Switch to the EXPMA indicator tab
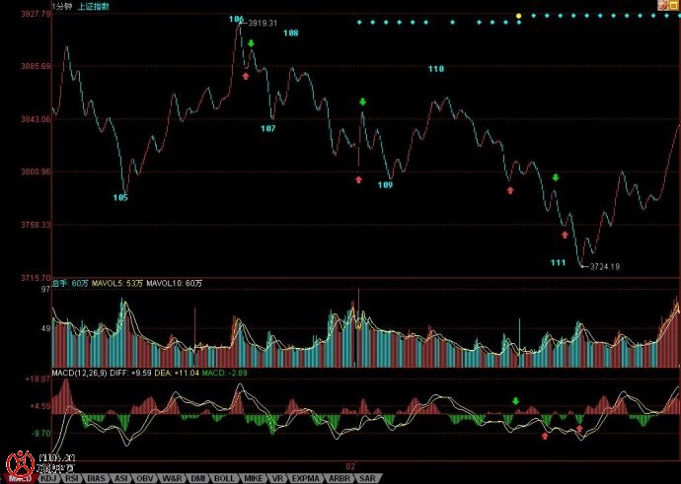Image resolution: width=681 pixels, height=484 pixels. tap(306, 478)
